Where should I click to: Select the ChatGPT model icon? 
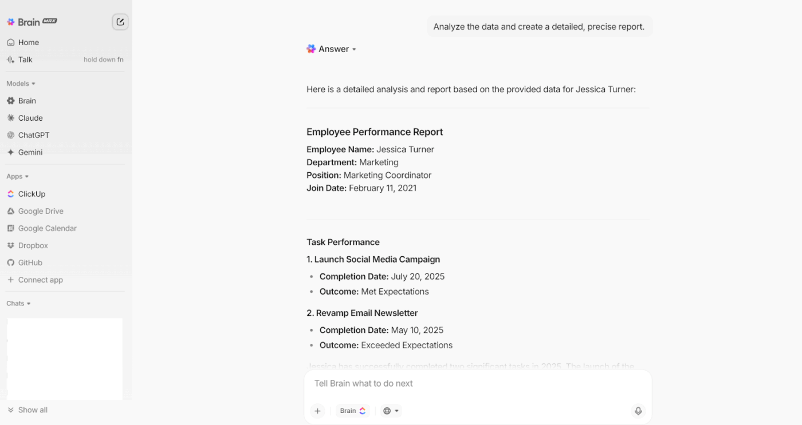(12, 135)
